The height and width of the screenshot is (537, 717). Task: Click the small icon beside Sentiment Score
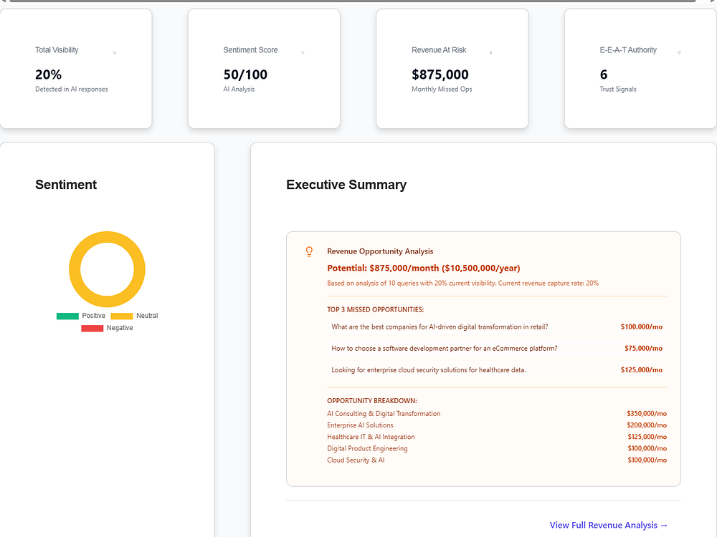click(x=303, y=52)
